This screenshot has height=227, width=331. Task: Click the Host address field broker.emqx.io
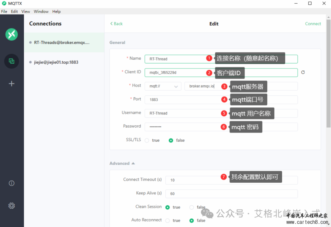pyautogui.click(x=241, y=86)
